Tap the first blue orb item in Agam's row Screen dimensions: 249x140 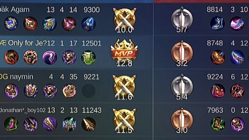click(x=11, y=24)
